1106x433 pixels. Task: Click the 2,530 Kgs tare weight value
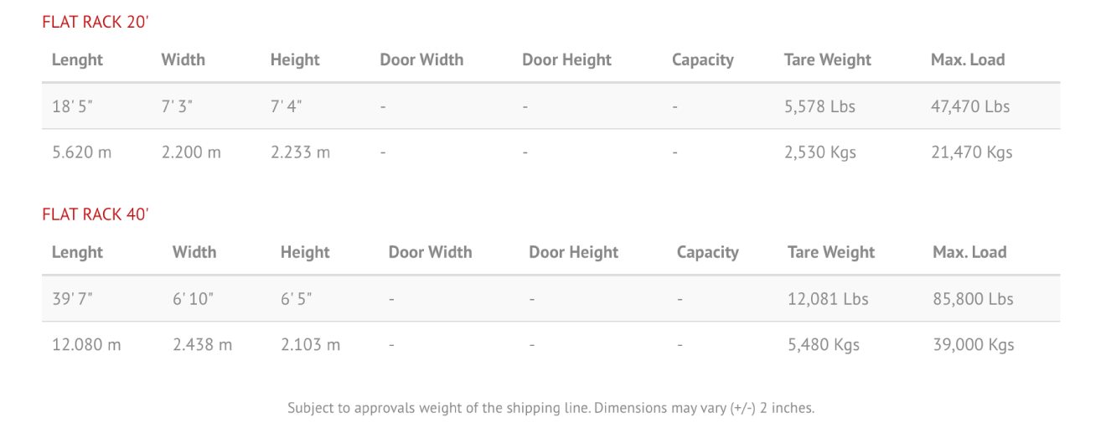pos(820,152)
